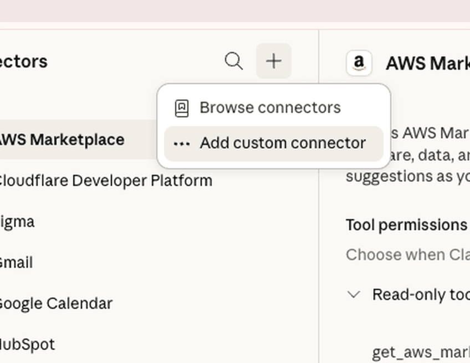
Task: Select AWS Marketplace connector in list
Action: point(78,139)
